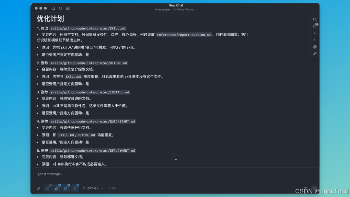
Task: Click code path skills/github-code-interpreter/QUICKSTART.md
Action: [x=93, y=122]
